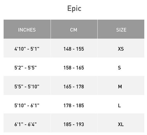Choose the XL size cell

click(x=121, y=123)
